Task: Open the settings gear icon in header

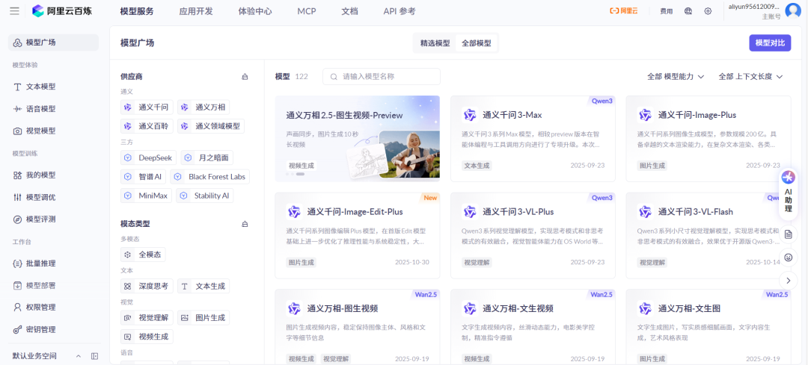Action: coord(708,11)
